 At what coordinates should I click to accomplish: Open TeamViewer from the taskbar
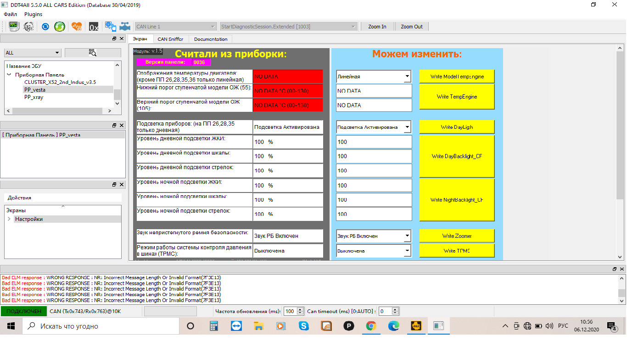[236, 326]
